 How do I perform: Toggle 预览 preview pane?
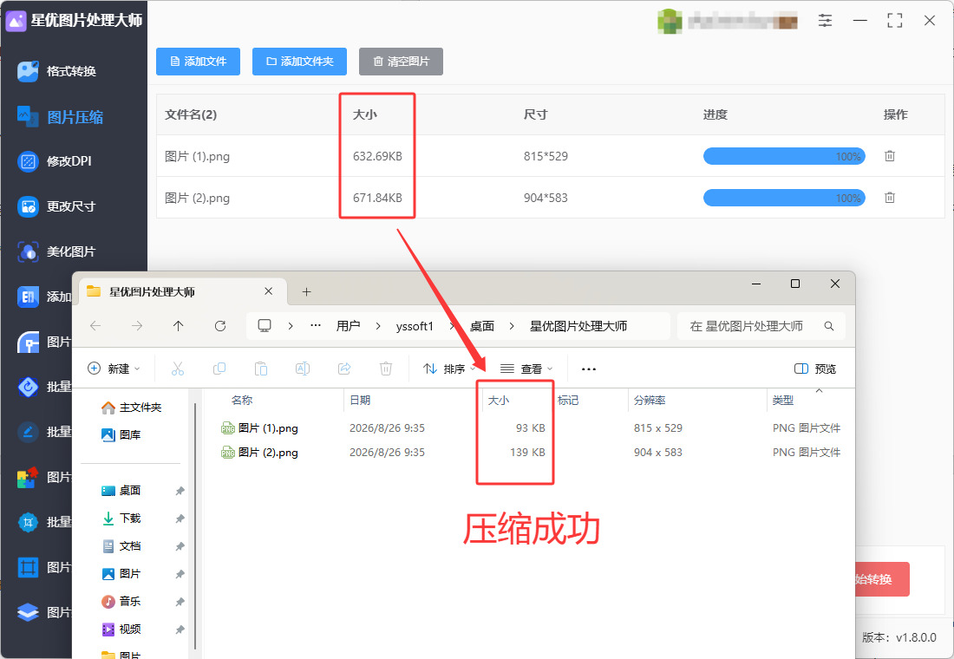point(815,369)
